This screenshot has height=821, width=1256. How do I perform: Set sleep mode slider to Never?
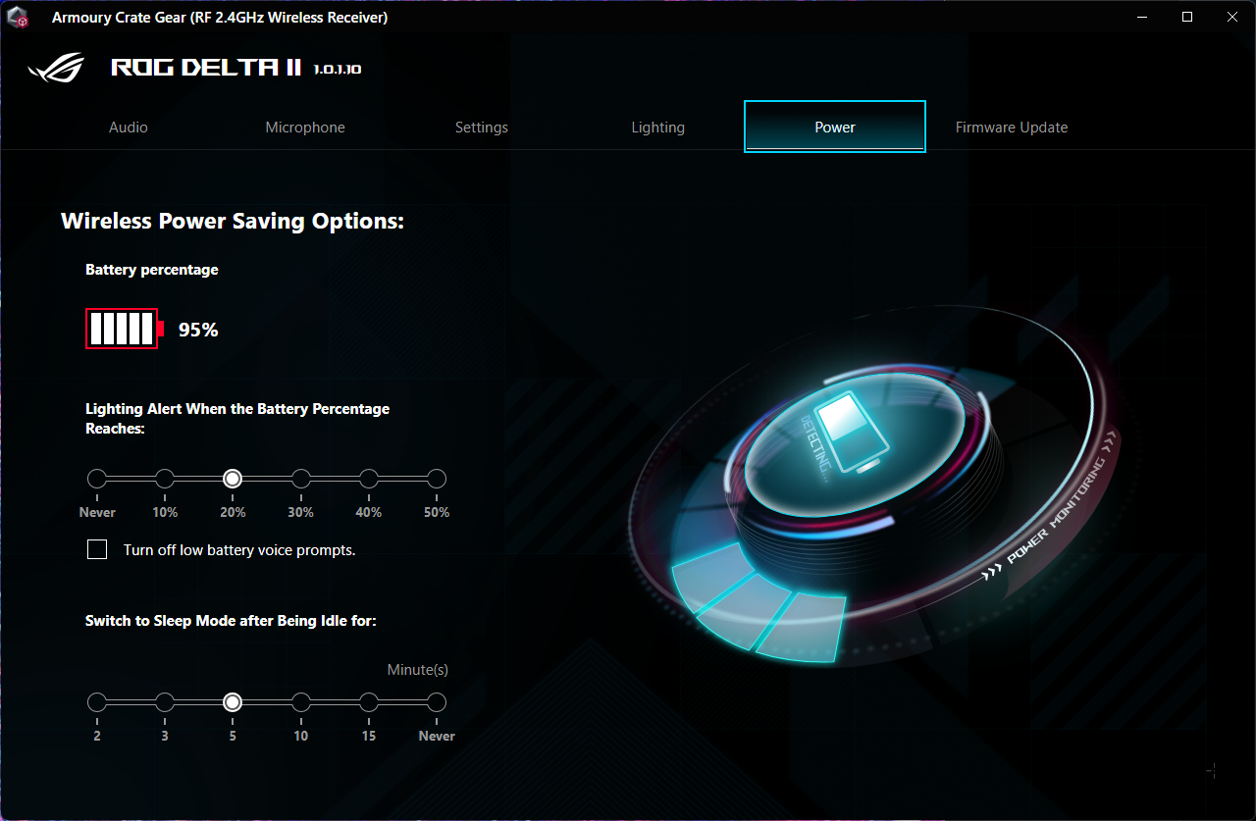point(437,702)
